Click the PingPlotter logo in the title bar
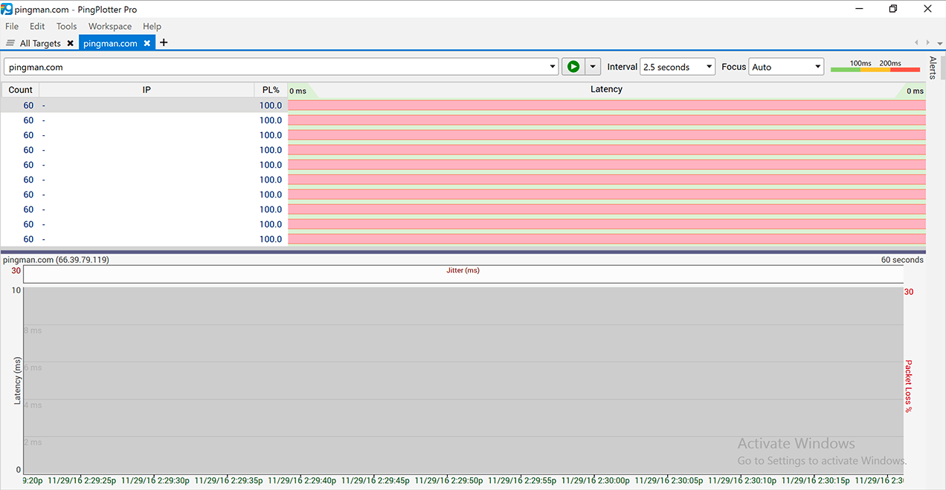Screen dimensions: 946x490 [7, 9]
